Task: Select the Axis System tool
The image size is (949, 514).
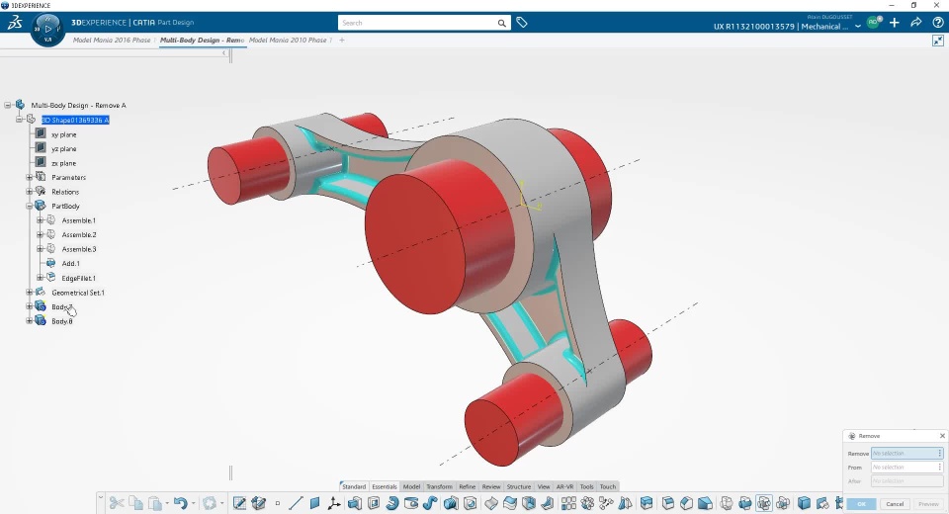Action: (333, 503)
